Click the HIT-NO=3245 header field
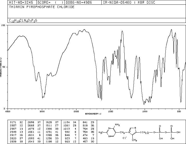186x144 pixels. (21, 2)
